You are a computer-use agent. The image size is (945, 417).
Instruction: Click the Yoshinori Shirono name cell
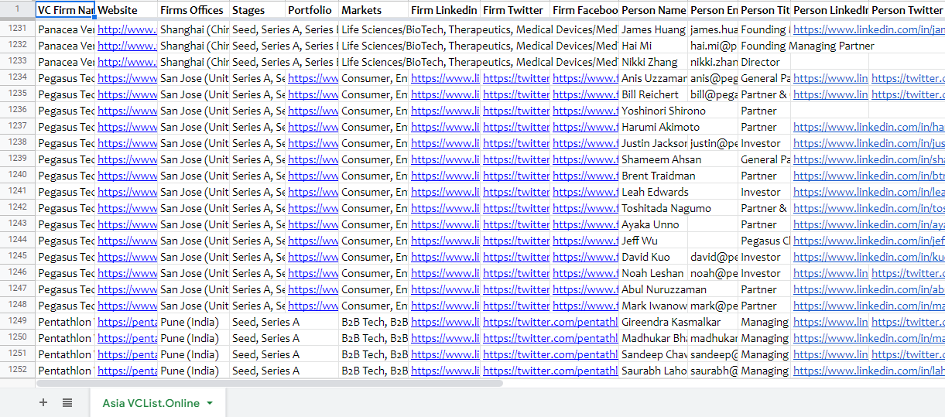coord(654,111)
